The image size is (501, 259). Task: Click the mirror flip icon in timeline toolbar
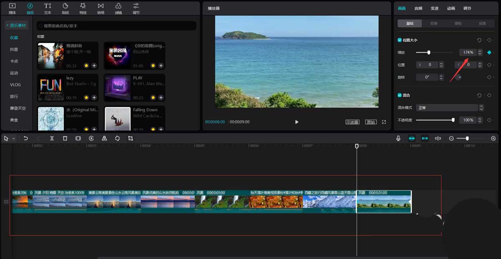point(104,138)
